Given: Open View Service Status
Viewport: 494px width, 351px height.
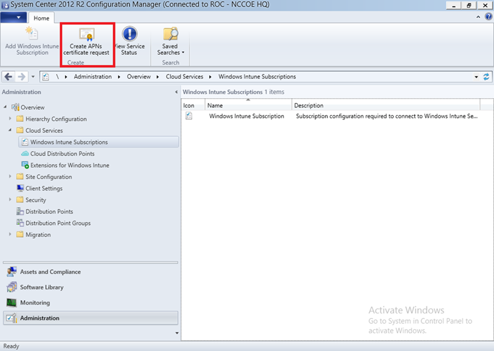Looking at the screenshot, I should (129, 41).
